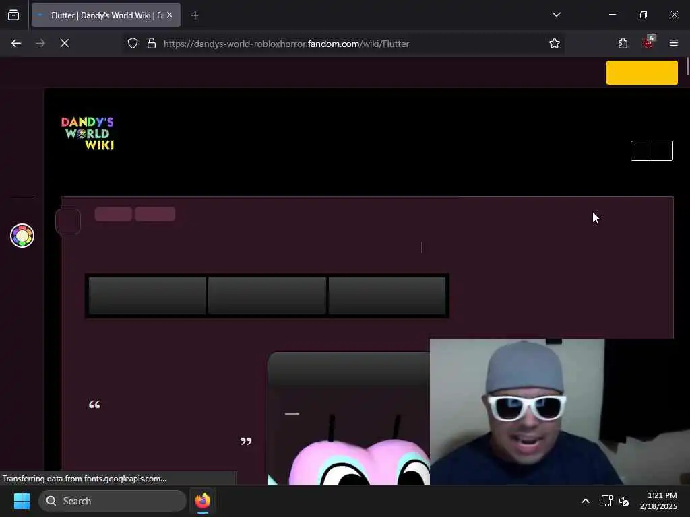
Task: Select the first placeholder tab block
Action: pos(147,296)
